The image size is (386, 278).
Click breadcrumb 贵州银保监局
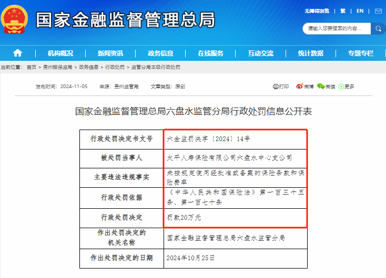click(x=58, y=67)
